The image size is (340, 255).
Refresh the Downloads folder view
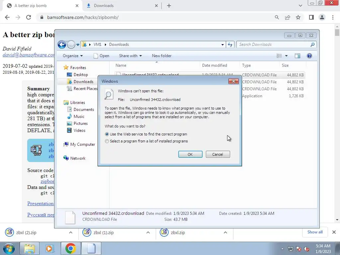click(230, 45)
